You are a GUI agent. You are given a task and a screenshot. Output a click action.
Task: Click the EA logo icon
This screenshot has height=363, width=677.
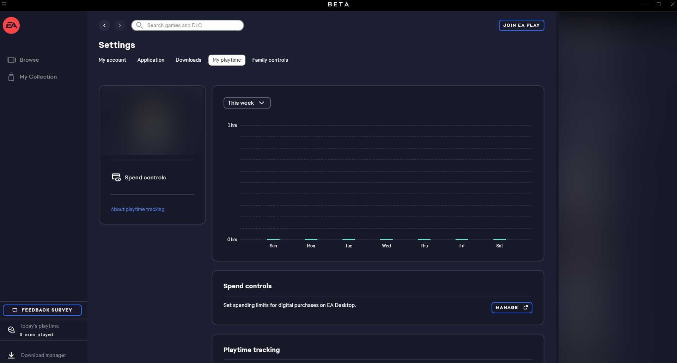click(x=11, y=25)
